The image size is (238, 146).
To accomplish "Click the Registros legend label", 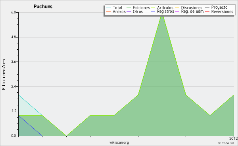I will 165,11.
